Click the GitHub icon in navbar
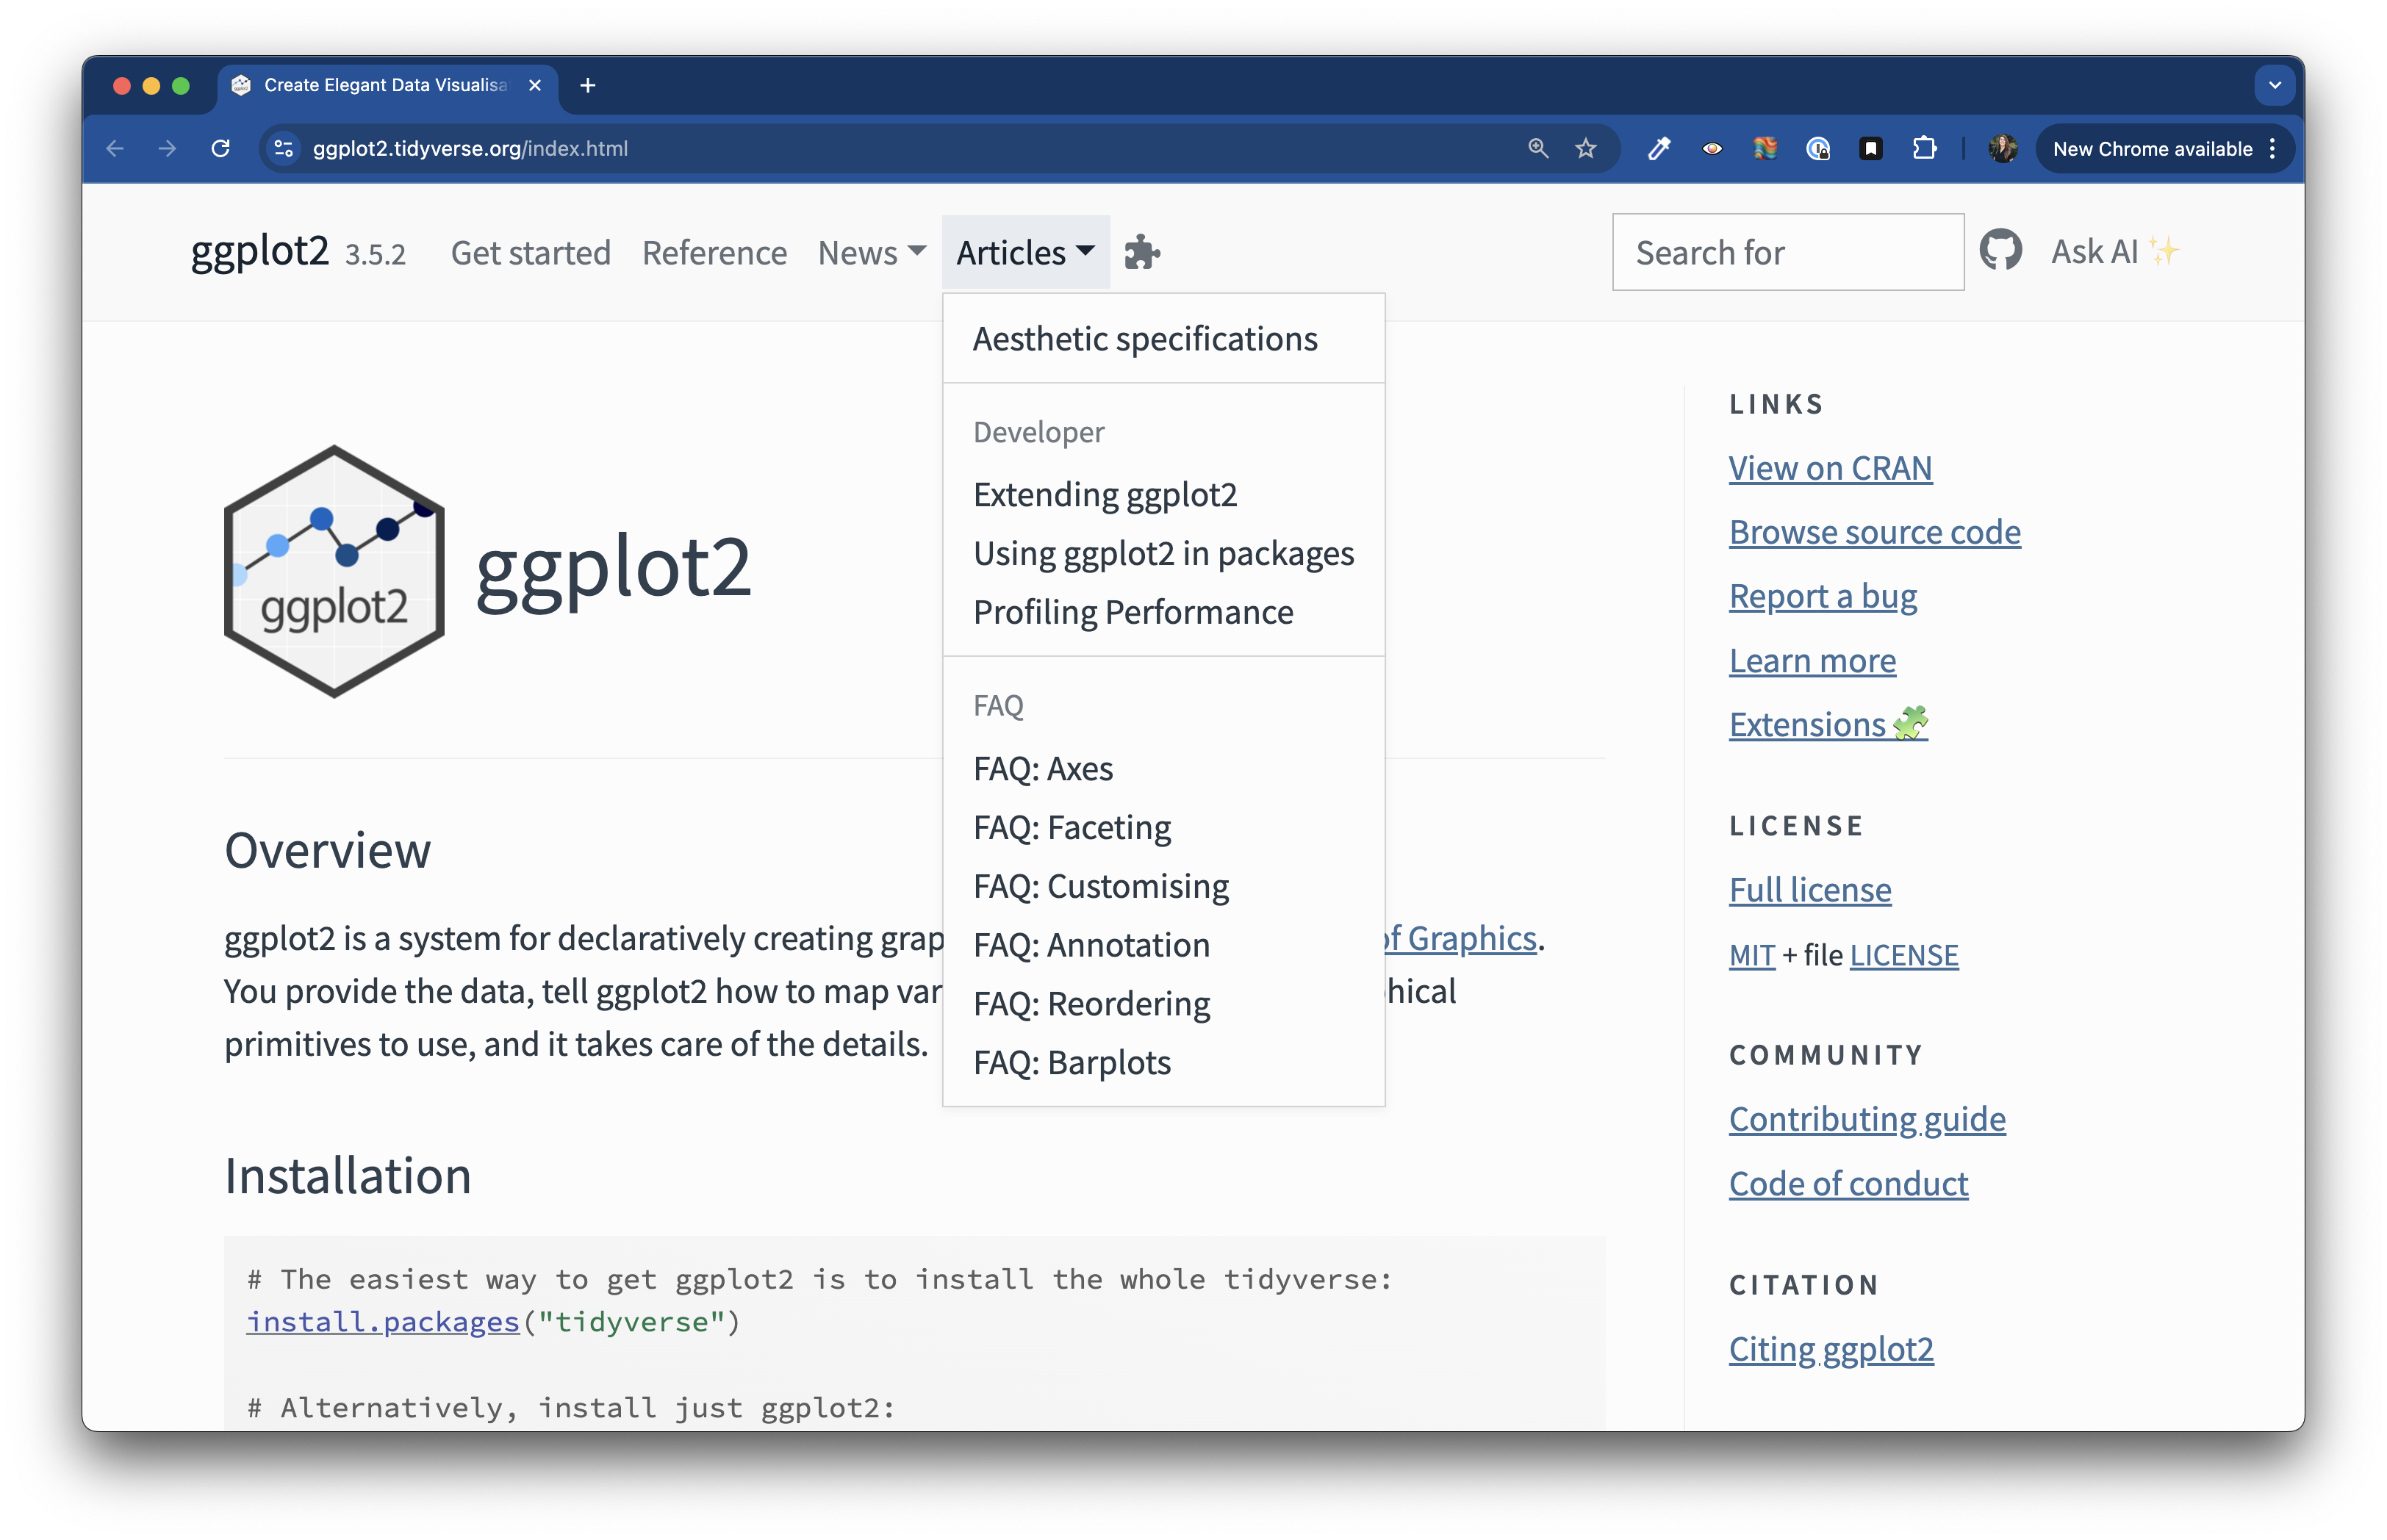The height and width of the screenshot is (1540, 2387). 2000,251
